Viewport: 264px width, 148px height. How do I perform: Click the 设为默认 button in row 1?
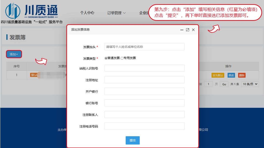pos(218,75)
